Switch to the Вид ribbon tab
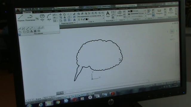 click(78, 11)
